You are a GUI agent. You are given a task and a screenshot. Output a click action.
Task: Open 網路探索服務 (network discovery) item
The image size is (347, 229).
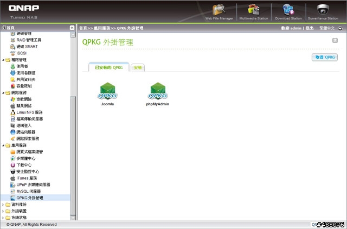point(28,139)
